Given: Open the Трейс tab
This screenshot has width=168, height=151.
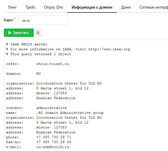Looking at the screenshot, I should [30, 7].
